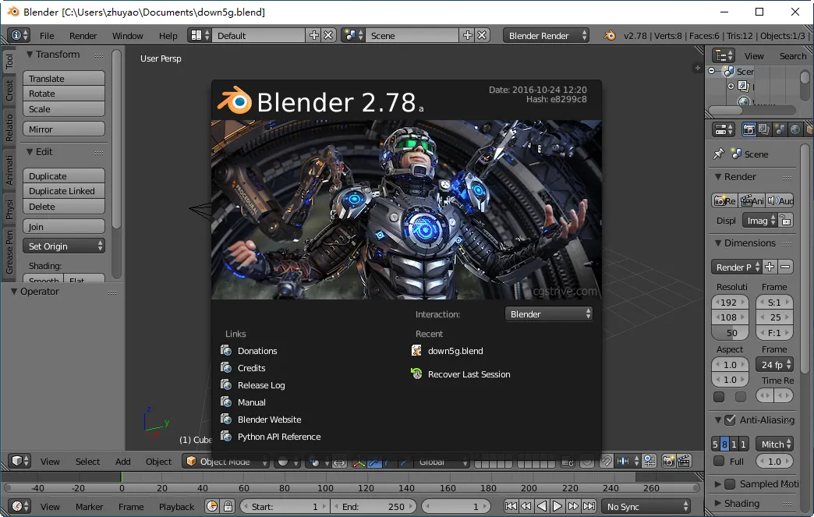Click the Blender logo icon in info header

click(x=610, y=35)
